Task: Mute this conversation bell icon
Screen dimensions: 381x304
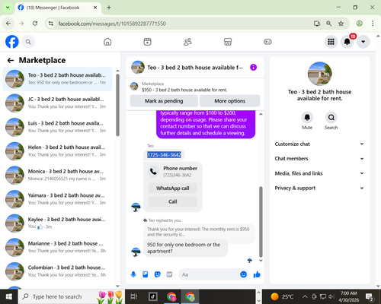Action: (x=307, y=118)
